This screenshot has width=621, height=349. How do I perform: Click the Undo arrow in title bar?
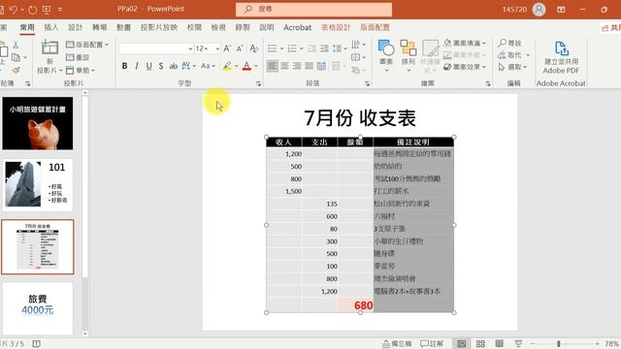(14, 9)
